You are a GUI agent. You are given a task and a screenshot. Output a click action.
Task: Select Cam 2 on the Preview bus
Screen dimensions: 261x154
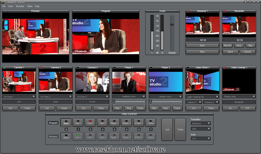(90, 136)
